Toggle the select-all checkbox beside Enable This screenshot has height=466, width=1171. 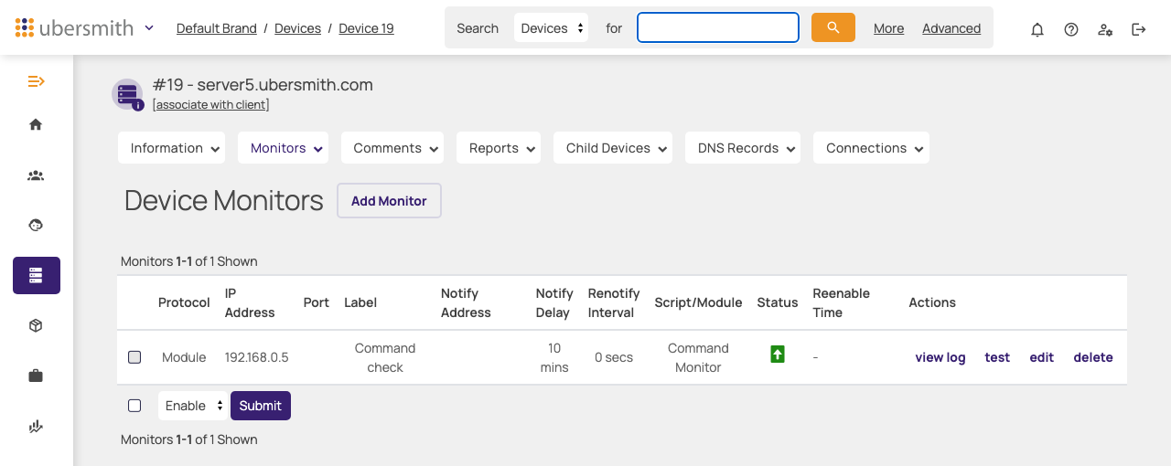[134, 406]
